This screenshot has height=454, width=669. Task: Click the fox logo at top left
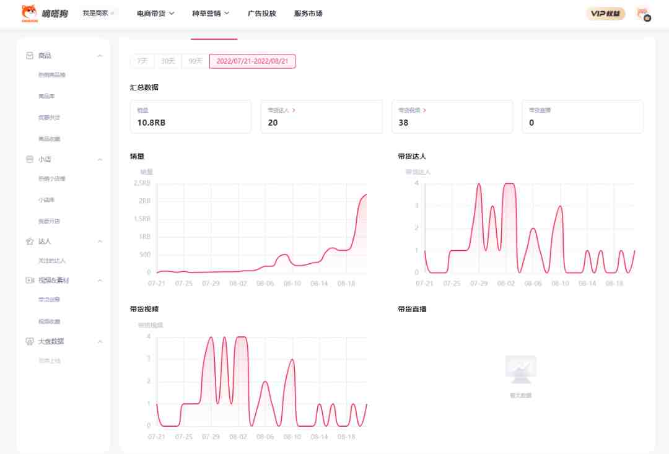point(30,13)
